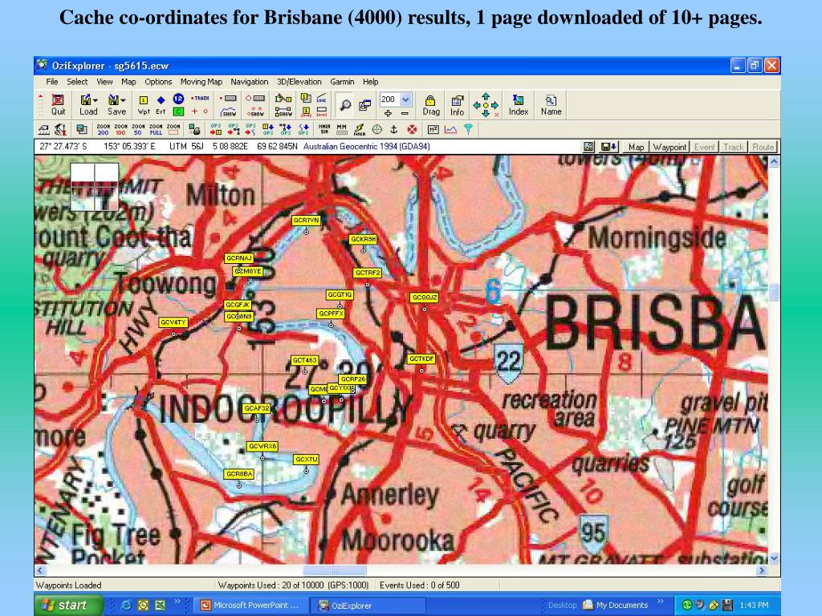Screen dimensions: 822x616
Task: Click the Windows start button
Action: [x=69, y=605]
